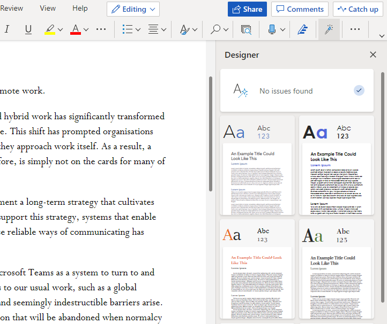Open the Editor pen icon
This screenshot has width=387, height=324.
point(302,29)
